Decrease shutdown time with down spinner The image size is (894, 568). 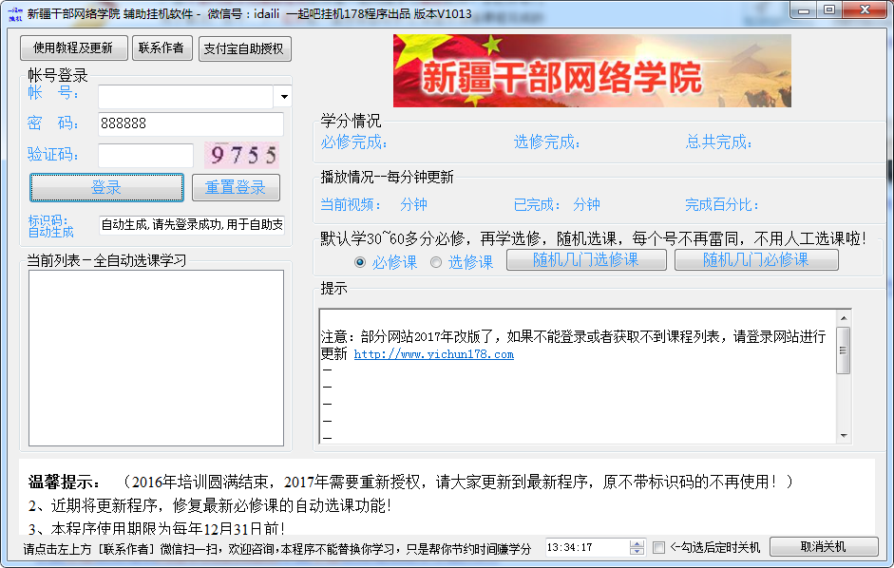[637, 552]
